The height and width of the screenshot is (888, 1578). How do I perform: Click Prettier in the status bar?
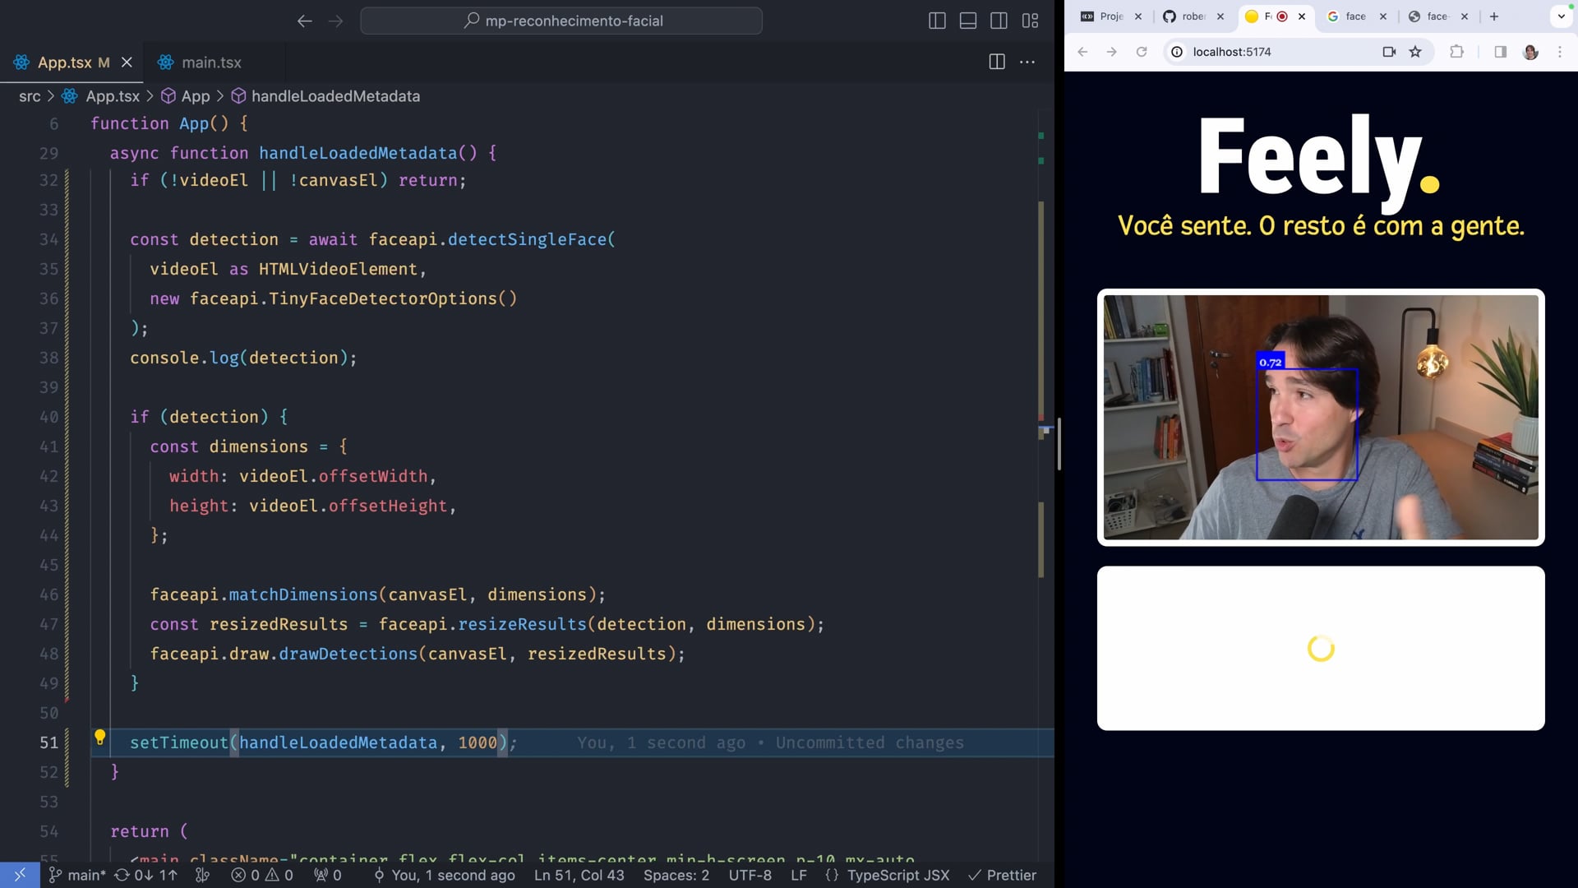[x=1003, y=875]
